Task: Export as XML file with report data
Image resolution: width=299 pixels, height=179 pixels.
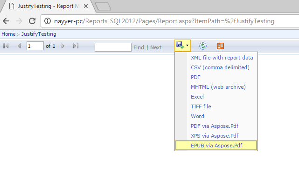Action: point(222,58)
